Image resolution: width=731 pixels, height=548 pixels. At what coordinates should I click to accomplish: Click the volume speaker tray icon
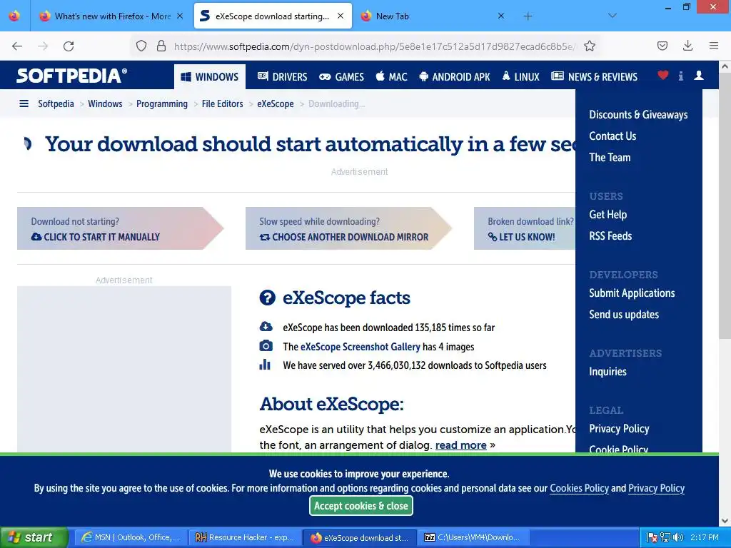click(678, 537)
